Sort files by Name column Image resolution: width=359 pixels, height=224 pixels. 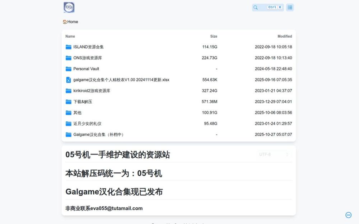coord(70,36)
